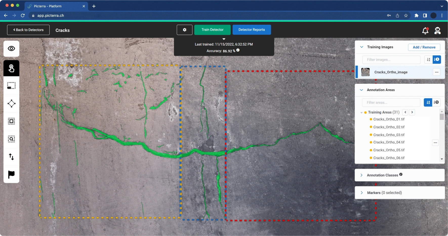Screen dimensions: 448x236
Task: Open a new browser tab
Action: coord(94,6)
